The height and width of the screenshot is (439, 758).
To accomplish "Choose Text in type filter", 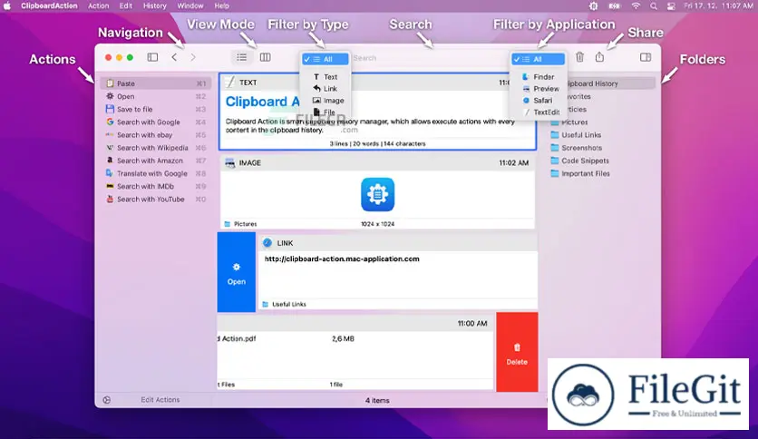I will click(326, 77).
